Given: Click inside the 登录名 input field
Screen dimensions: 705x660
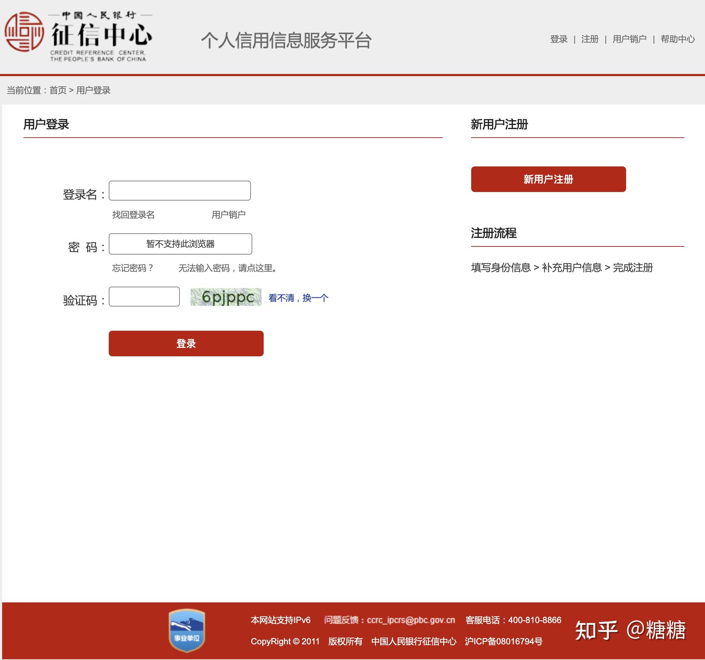Looking at the screenshot, I should [179, 191].
